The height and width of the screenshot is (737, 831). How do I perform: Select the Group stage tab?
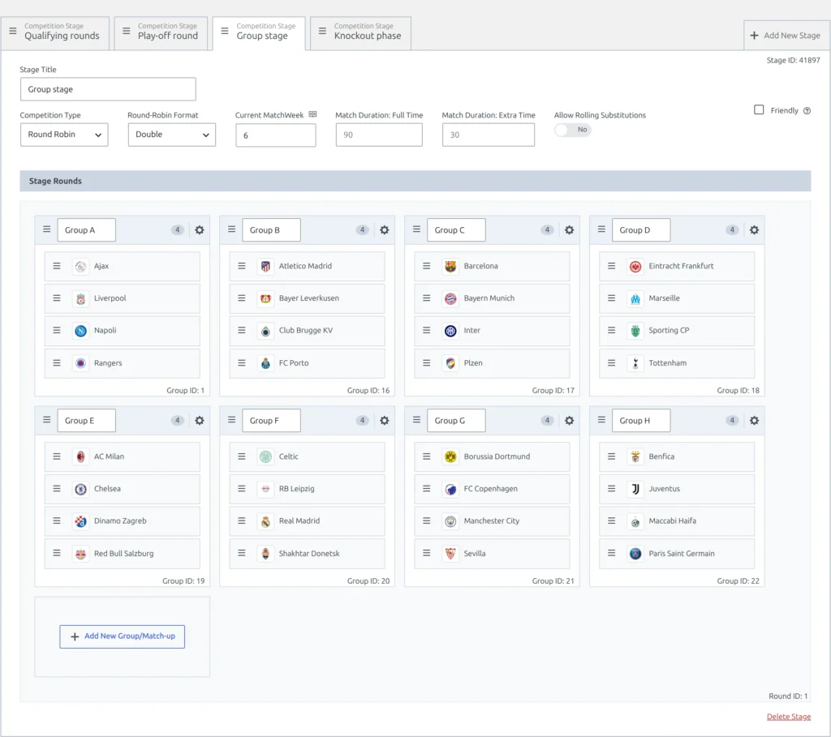259,32
